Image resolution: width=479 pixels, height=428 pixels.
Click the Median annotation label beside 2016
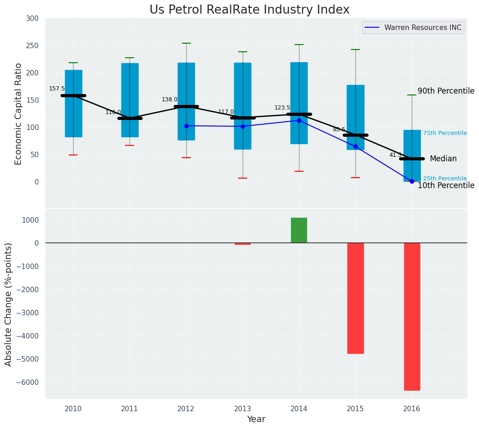[x=443, y=159]
